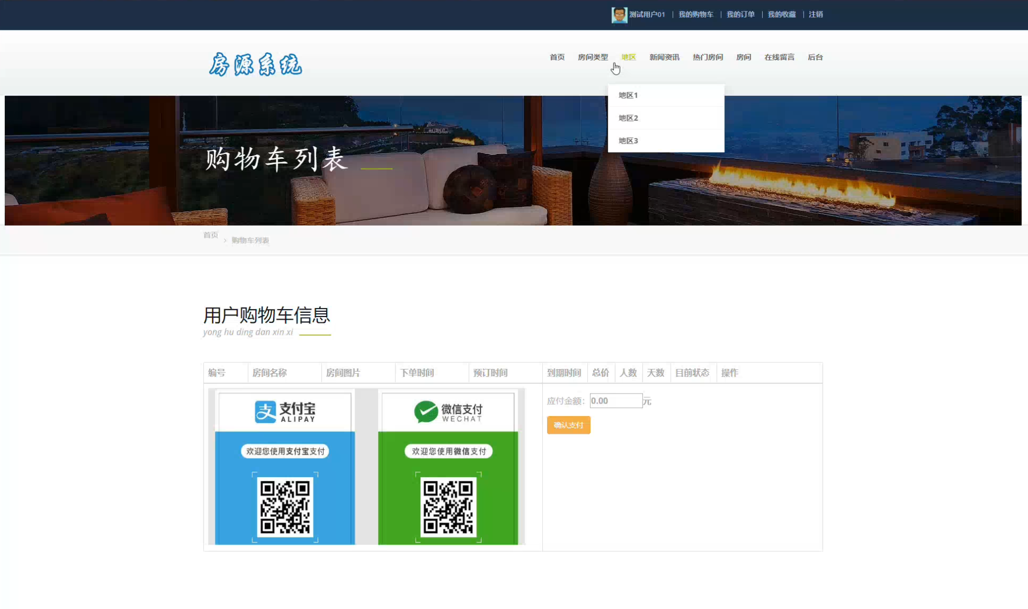Open the 地区 navigation dropdown
This screenshot has height=609, width=1028.
click(628, 57)
